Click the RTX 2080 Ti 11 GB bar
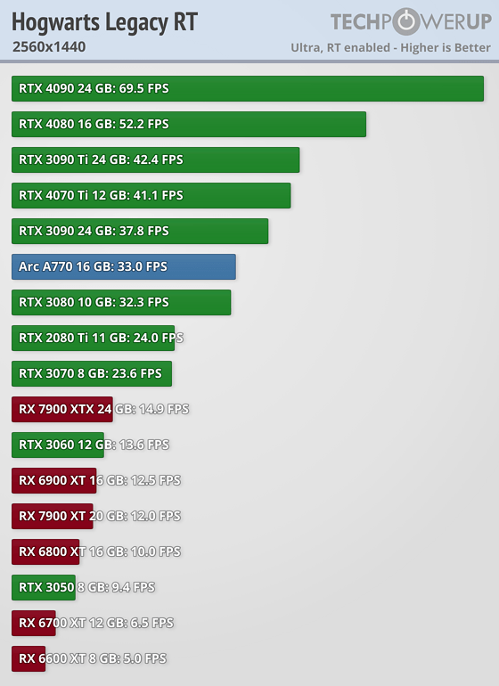Image resolution: width=499 pixels, height=686 pixels. tap(94, 339)
